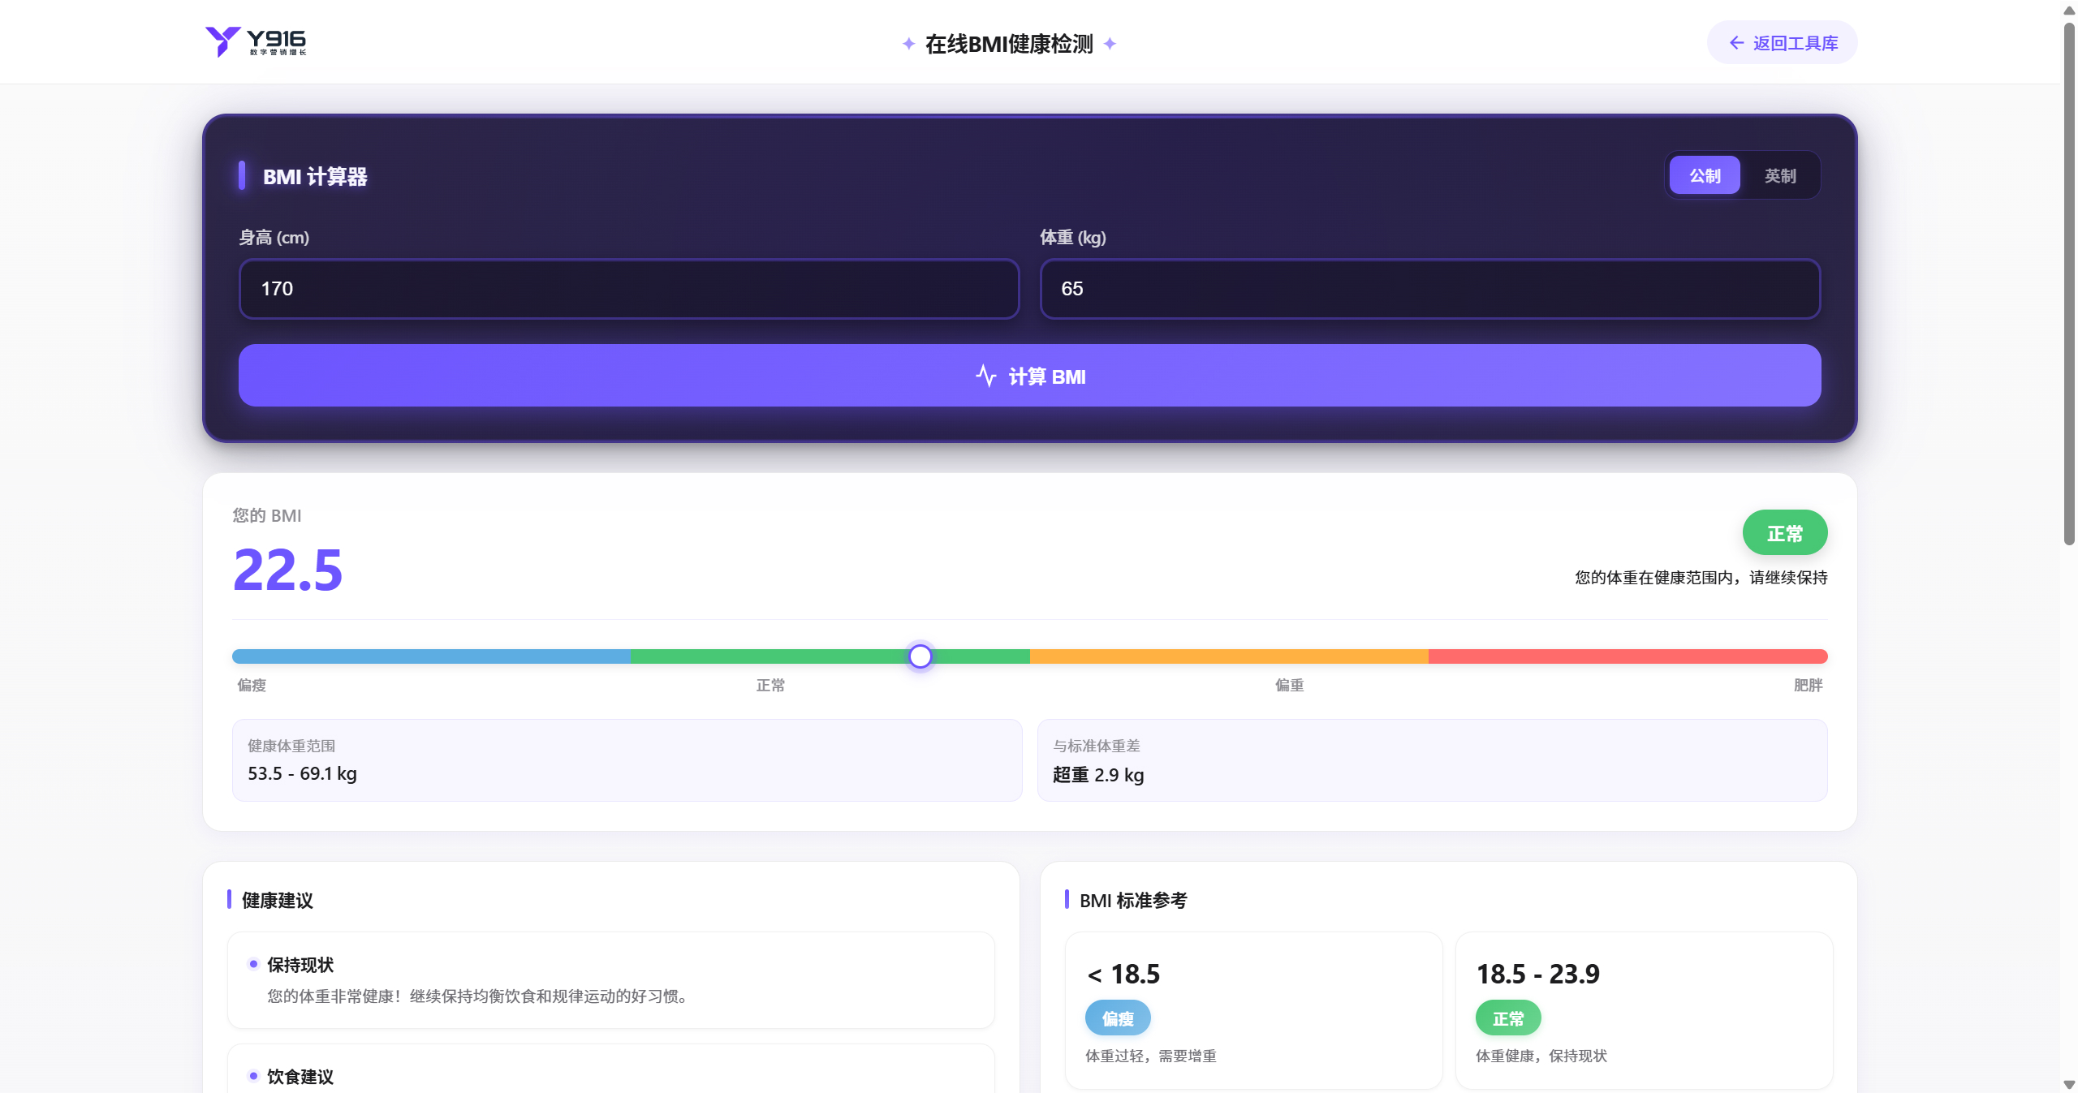The image size is (2078, 1093).
Task: Click the 在线BMI健康检测 page title
Action: [1009, 44]
